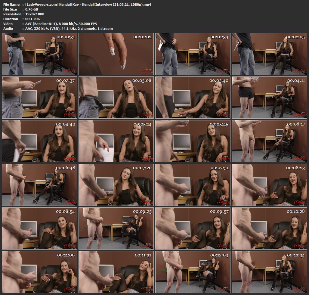
Task: Click the watermark logo in the 00:00:31 frame
Action: pos(70,70)
